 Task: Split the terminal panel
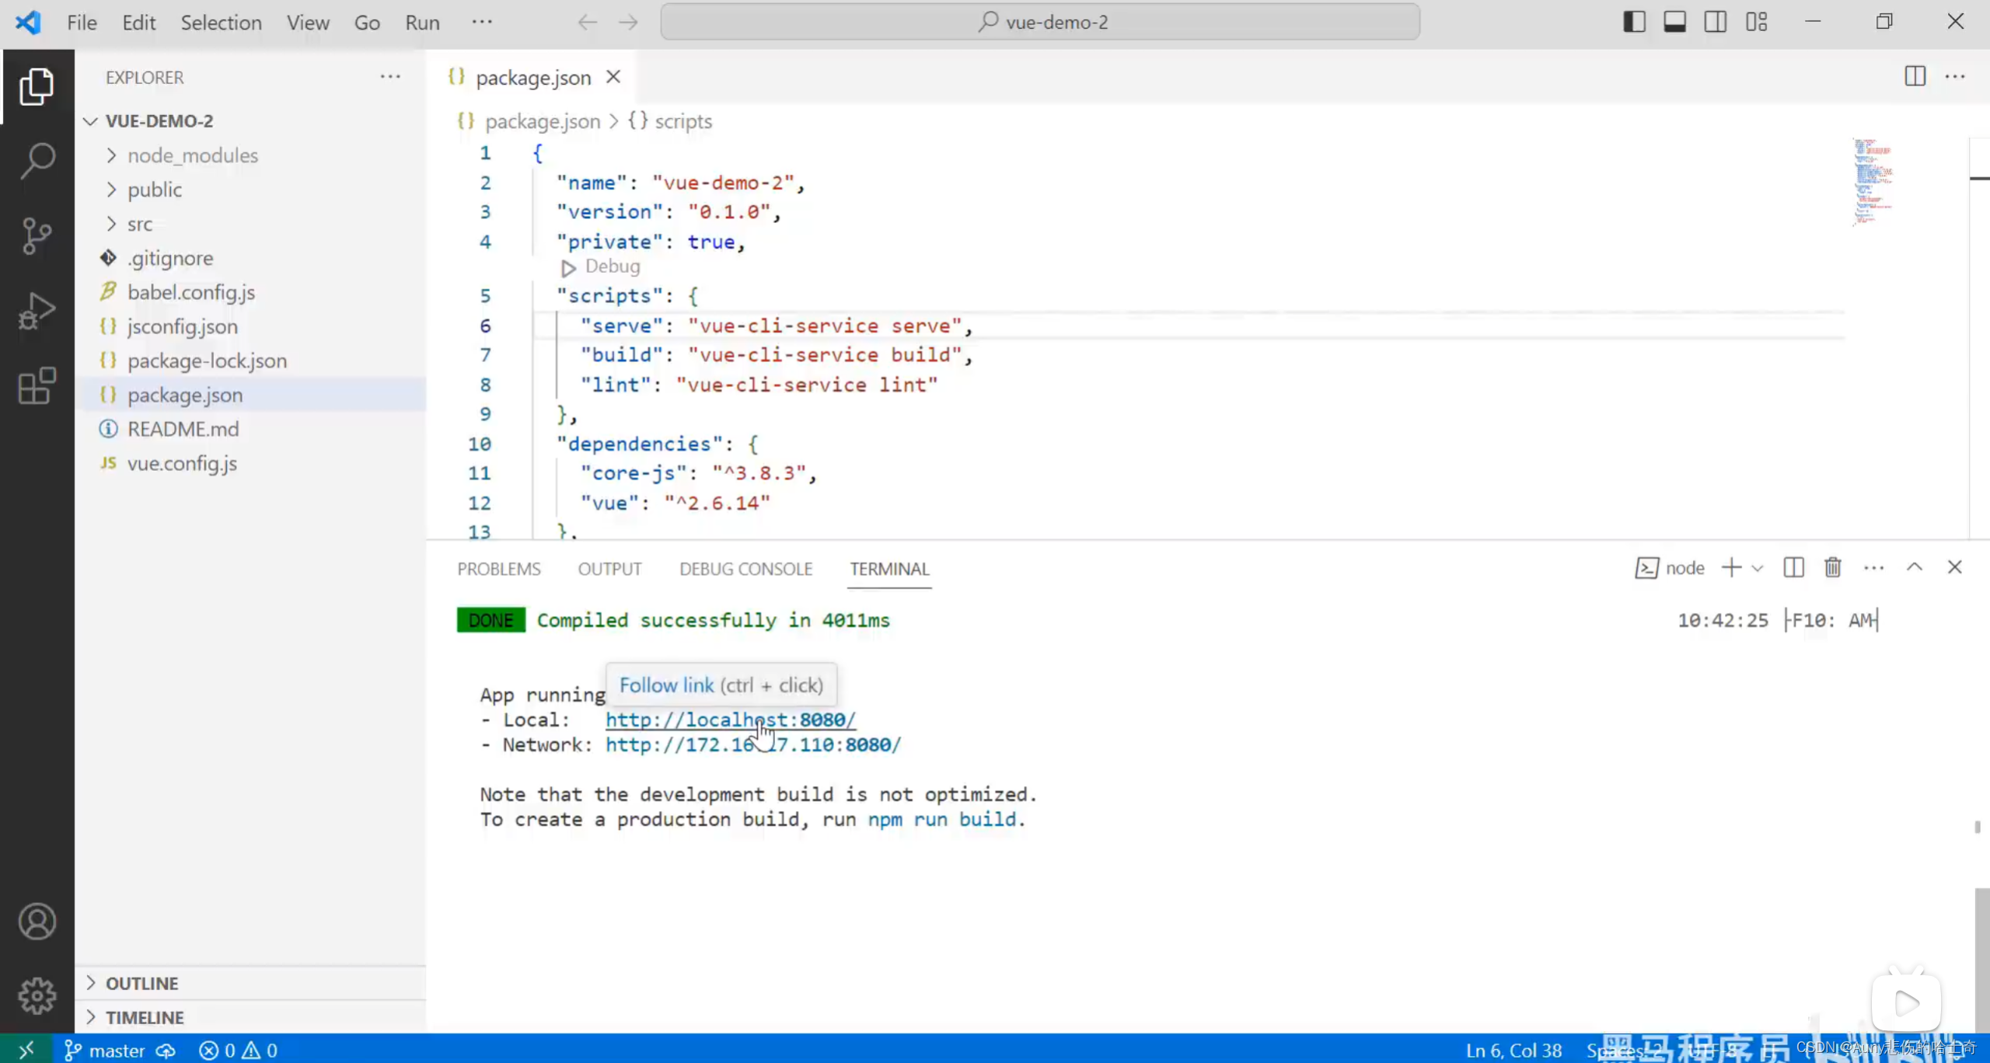click(1793, 568)
